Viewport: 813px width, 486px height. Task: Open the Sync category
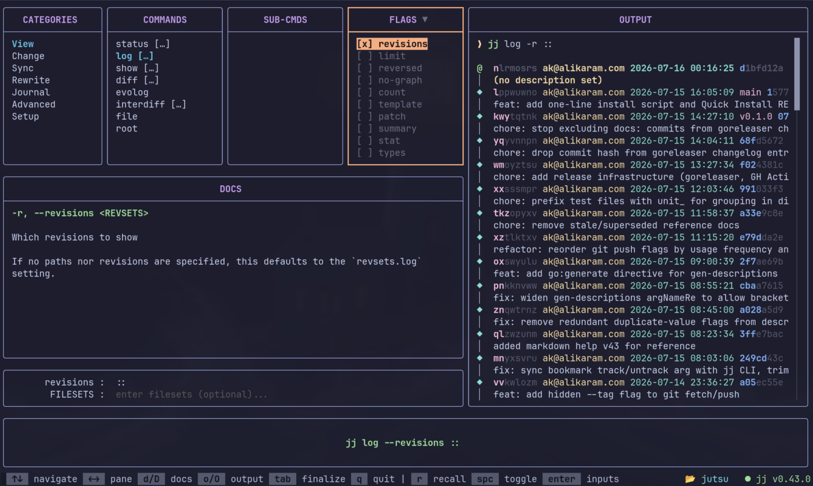pyautogui.click(x=23, y=68)
